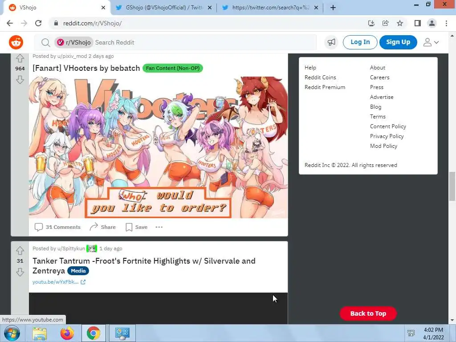Screen dimensions: 456x342
Task: Open the youtu.be/wYxFbk link
Action: pos(59,282)
